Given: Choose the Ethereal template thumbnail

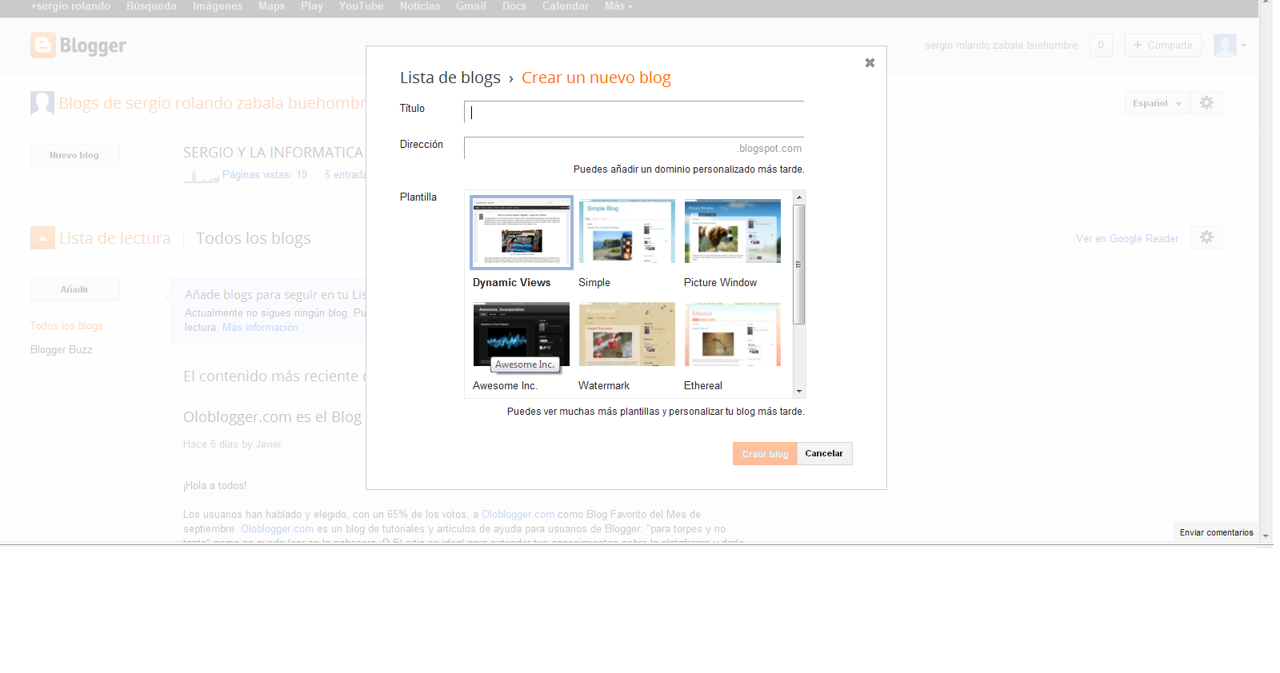Looking at the screenshot, I should pyautogui.click(x=732, y=334).
